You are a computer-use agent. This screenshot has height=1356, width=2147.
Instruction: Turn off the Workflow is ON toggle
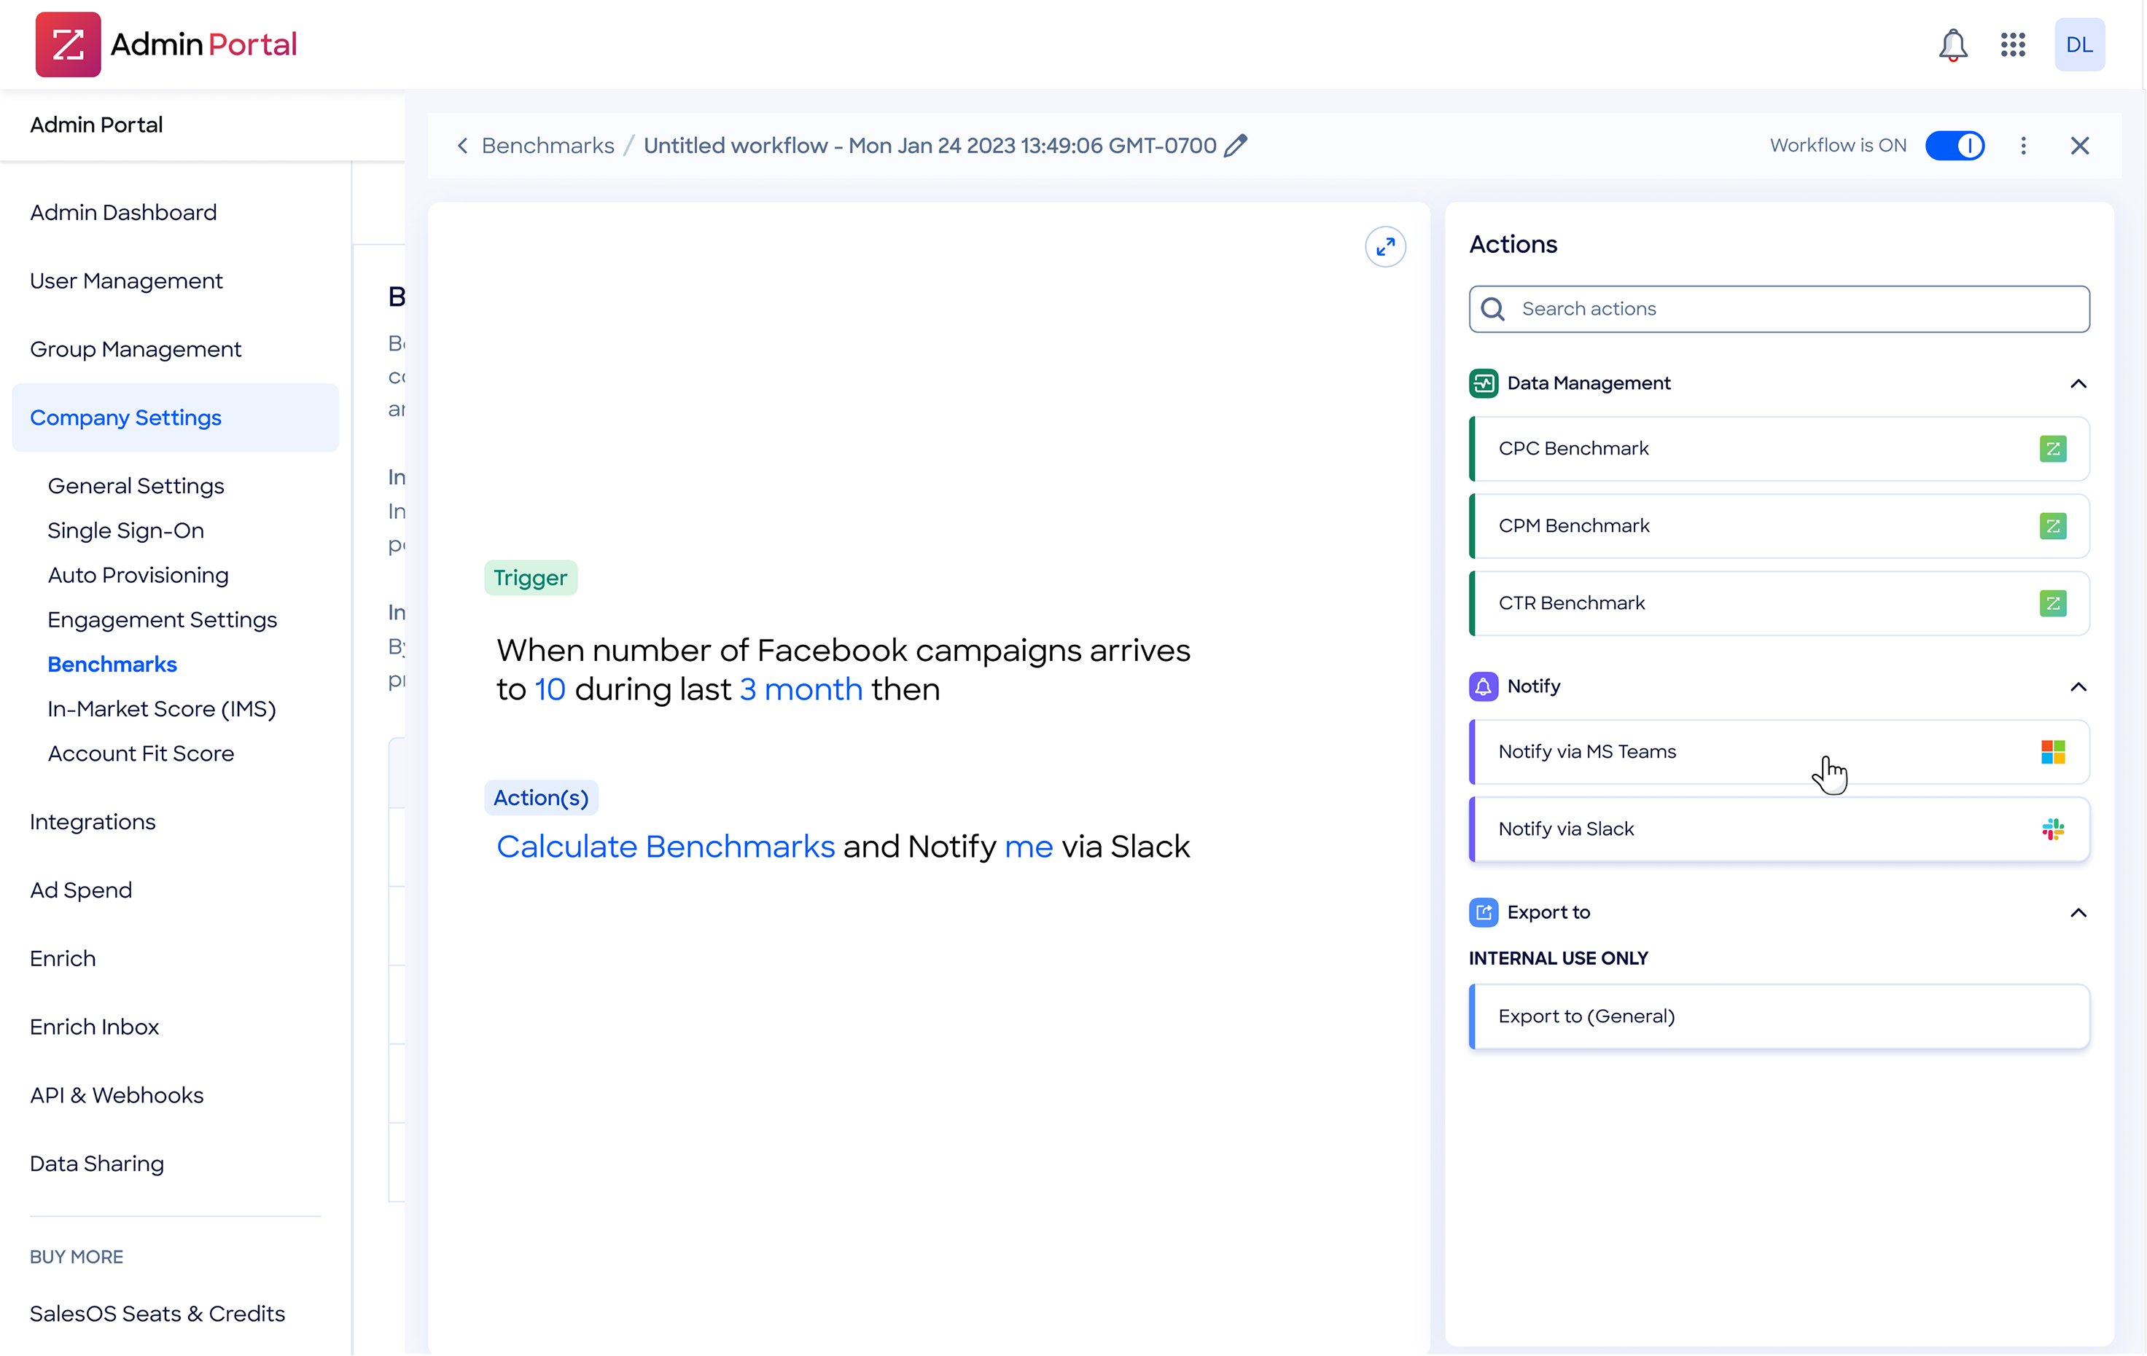click(x=1955, y=145)
